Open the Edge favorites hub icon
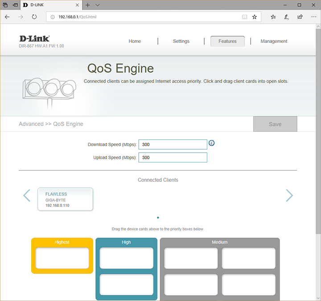321x301 pixels. pos(273,17)
